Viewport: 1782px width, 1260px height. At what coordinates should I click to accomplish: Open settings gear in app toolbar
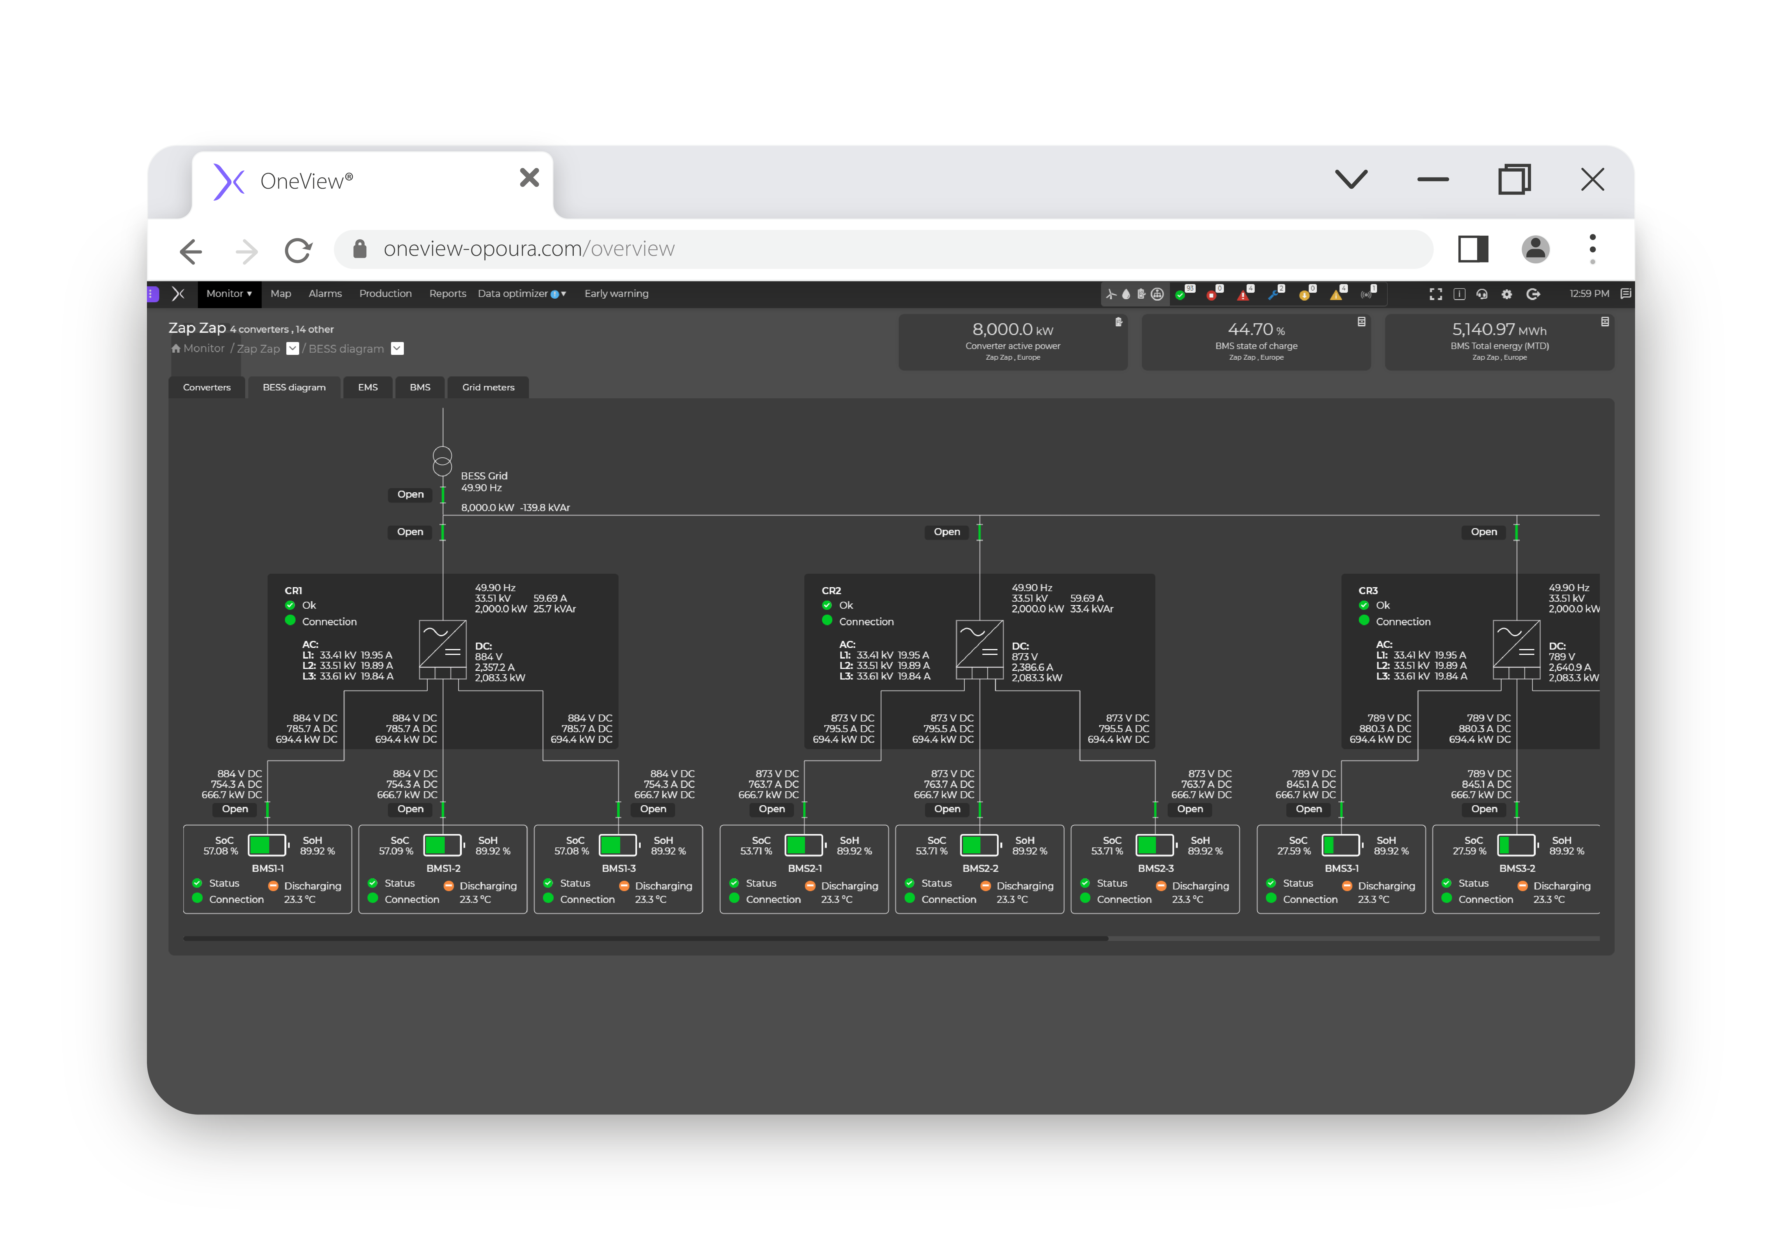pos(1507,294)
